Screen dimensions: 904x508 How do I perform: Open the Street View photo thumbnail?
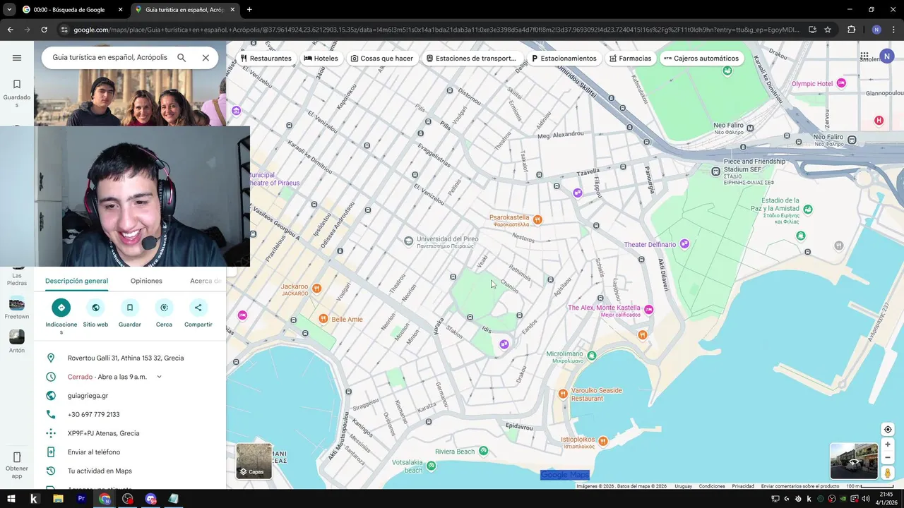(854, 461)
